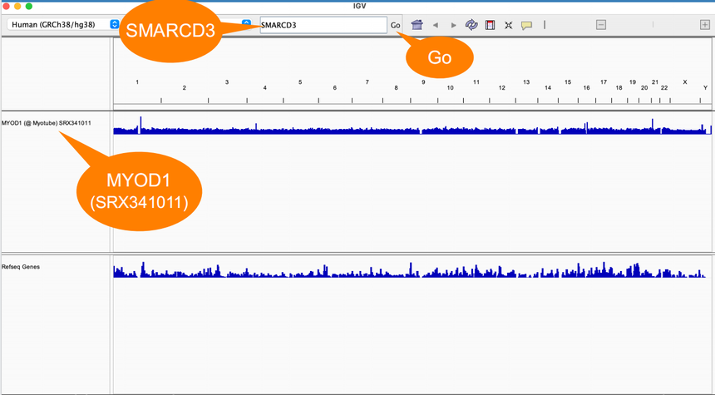Click chromosome 13 label in the ruler
Viewport: 715px width, 395px height.
[526, 82]
